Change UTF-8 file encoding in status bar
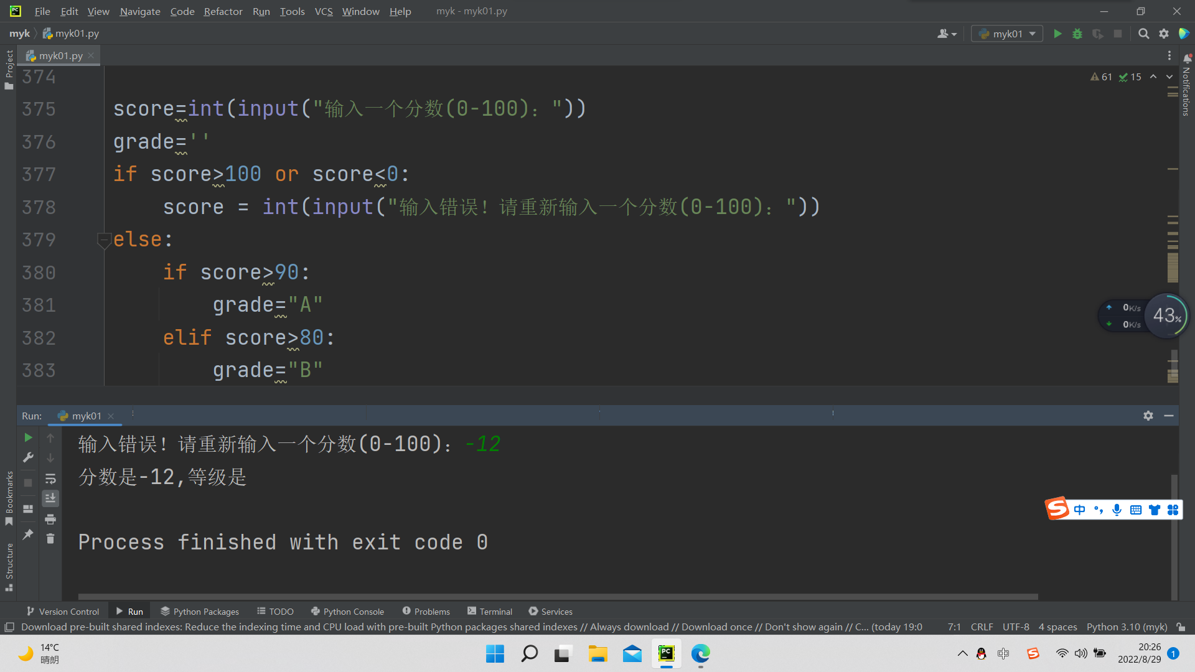Screen dimensions: 1195x672 pos(1016,627)
